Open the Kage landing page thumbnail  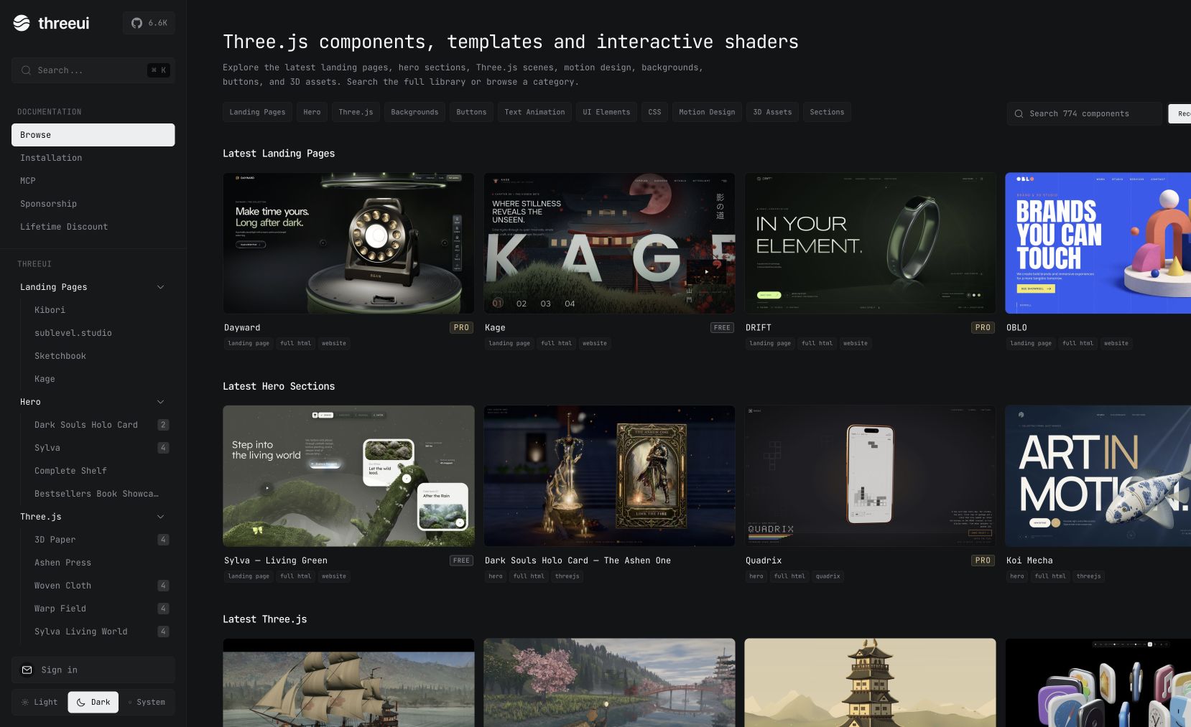coord(609,243)
